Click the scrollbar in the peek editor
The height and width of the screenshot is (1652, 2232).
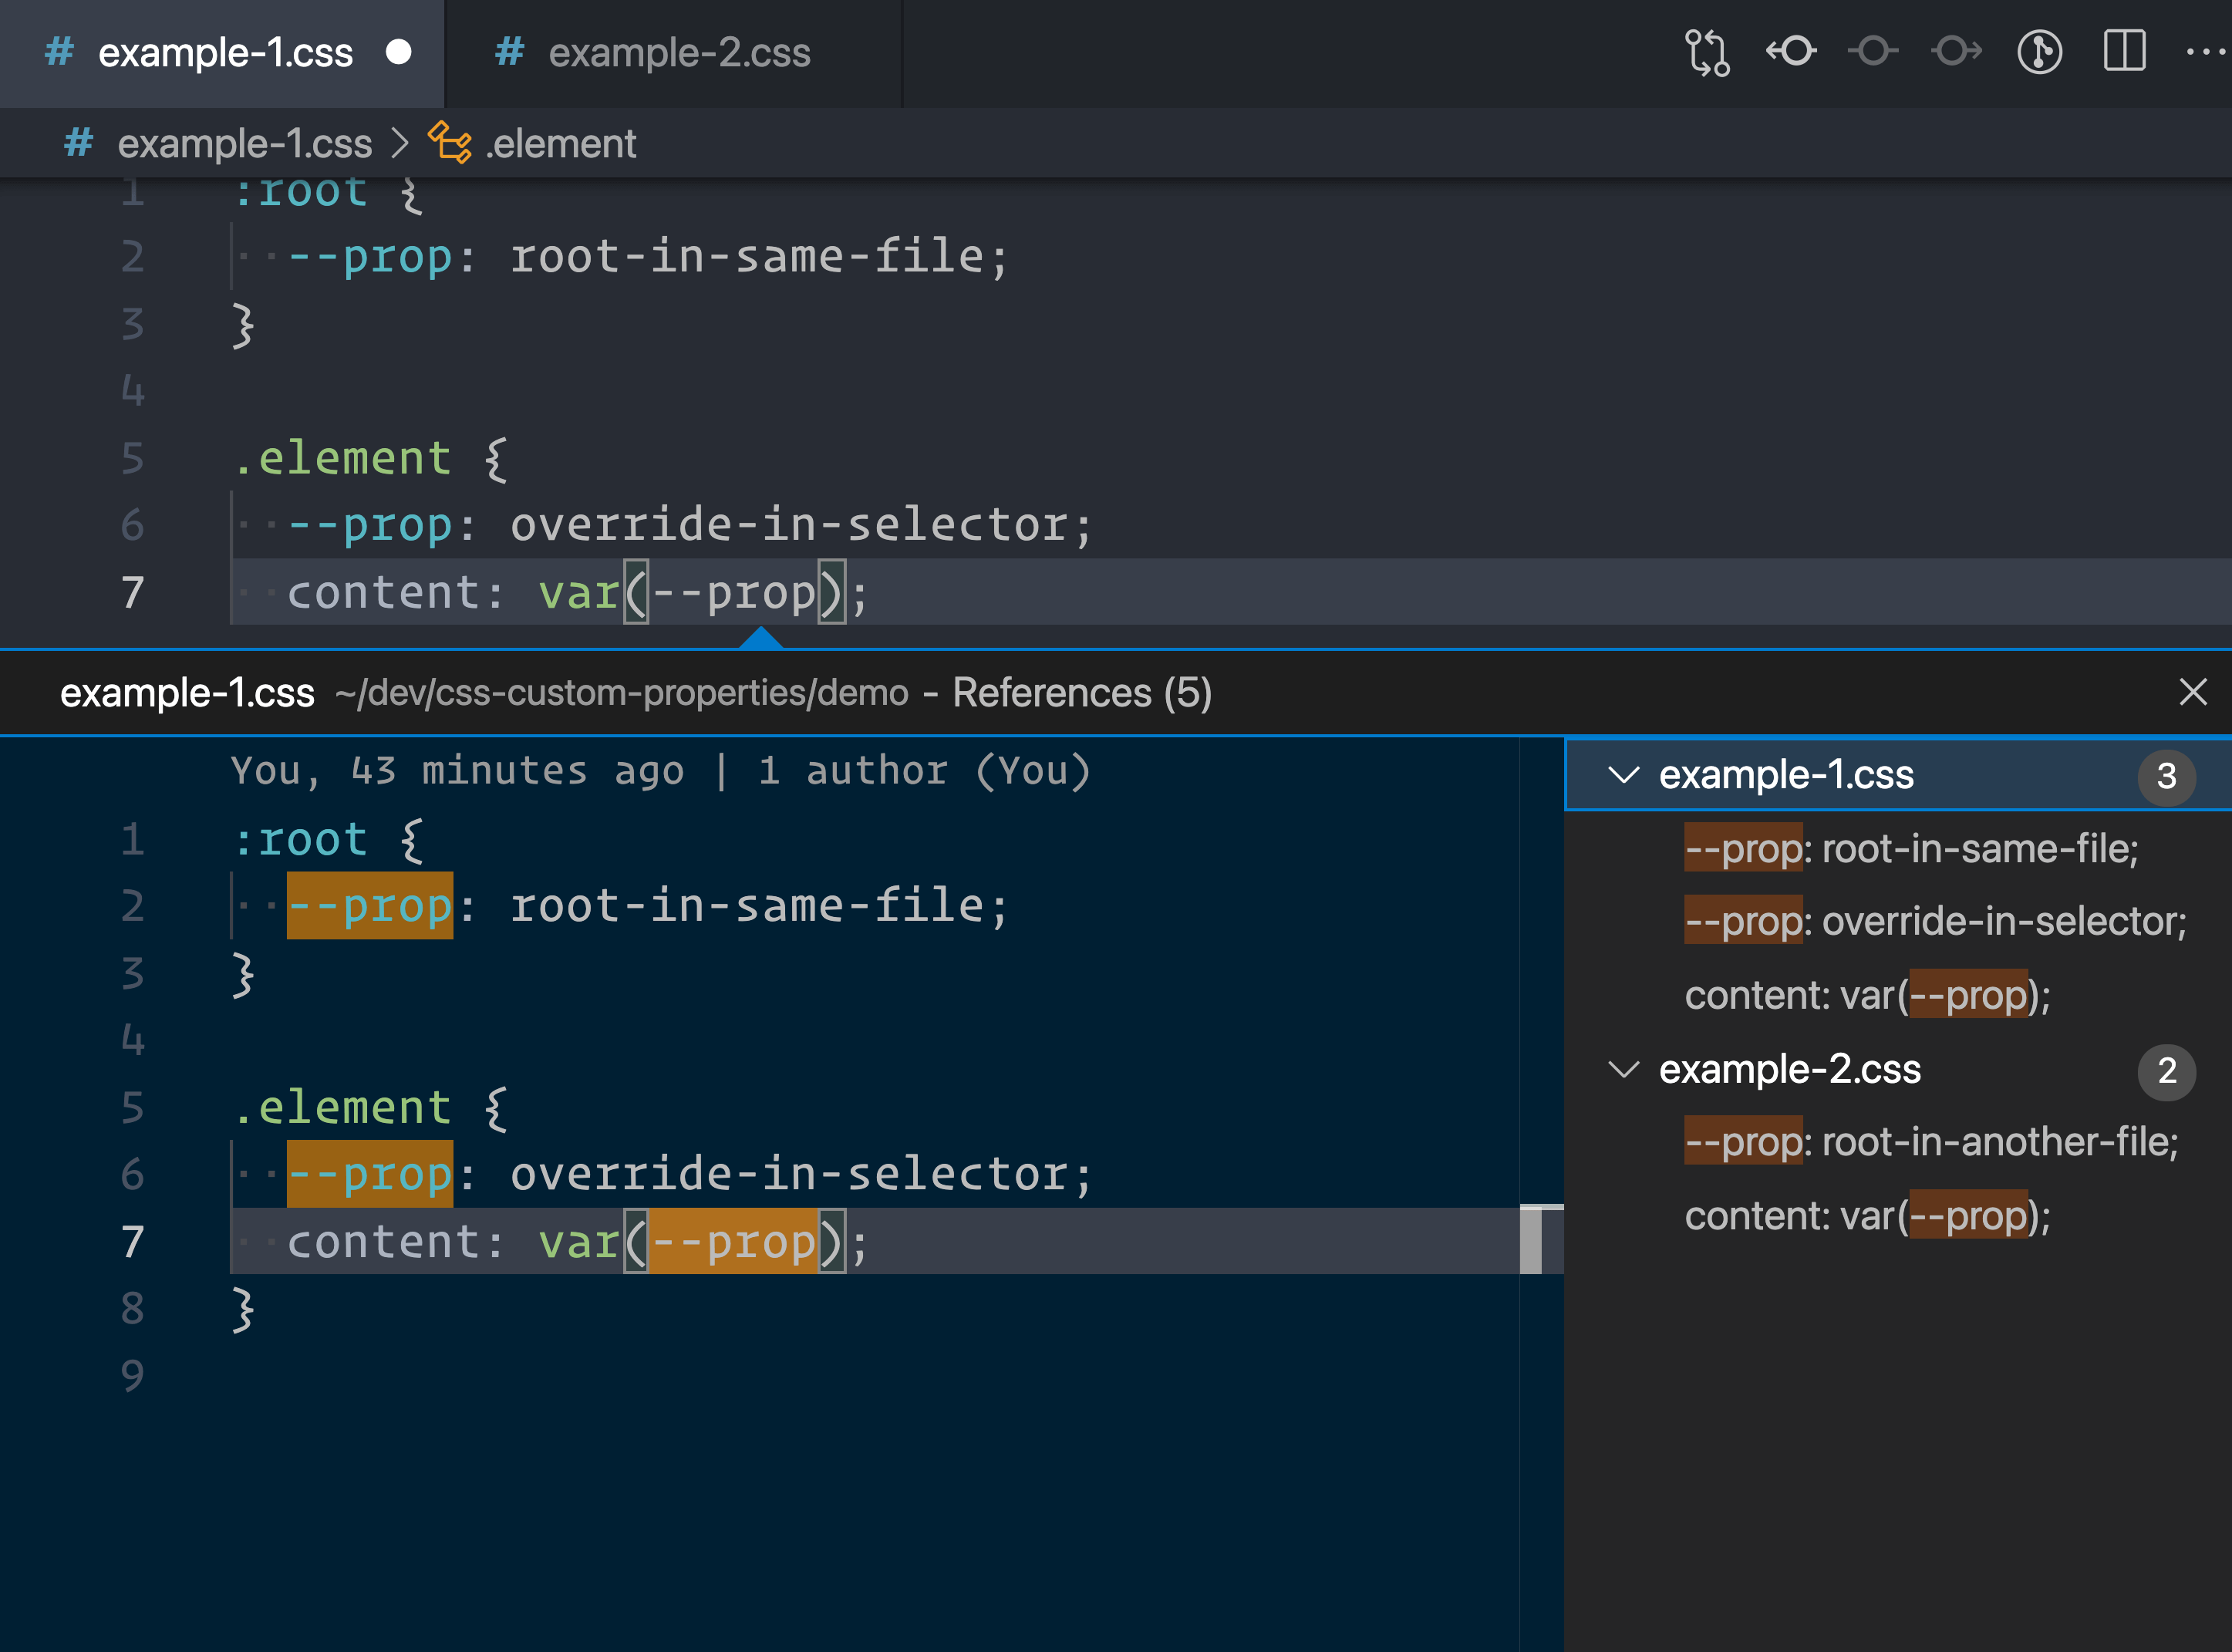tap(1533, 1240)
